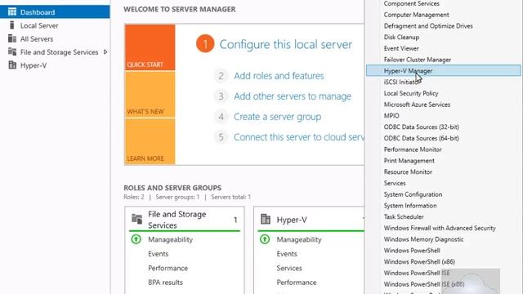Click the File and Storage Services tile icon
The height and width of the screenshot is (294, 523).
click(x=136, y=219)
